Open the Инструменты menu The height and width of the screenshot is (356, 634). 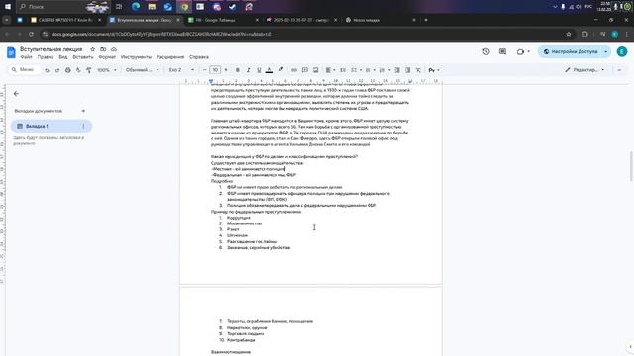coord(136,57)
